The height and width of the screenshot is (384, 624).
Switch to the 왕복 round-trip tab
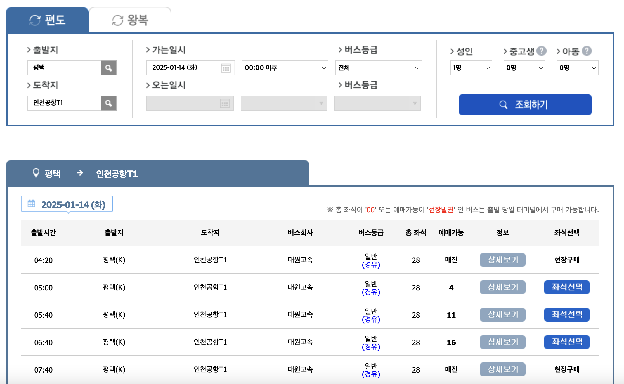pos(130,19)
